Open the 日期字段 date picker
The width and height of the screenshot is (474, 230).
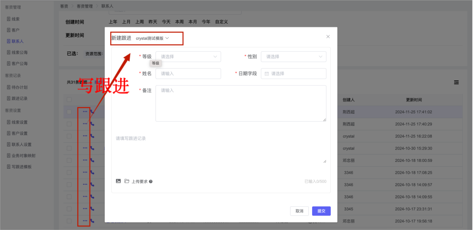294,74
